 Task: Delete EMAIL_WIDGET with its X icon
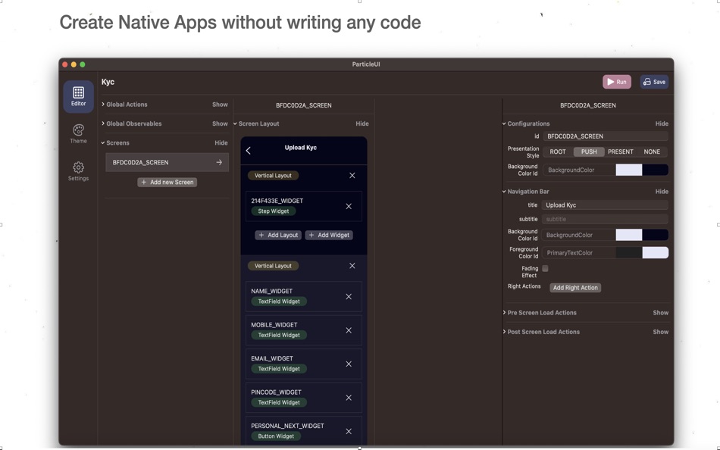coord(349,364)
